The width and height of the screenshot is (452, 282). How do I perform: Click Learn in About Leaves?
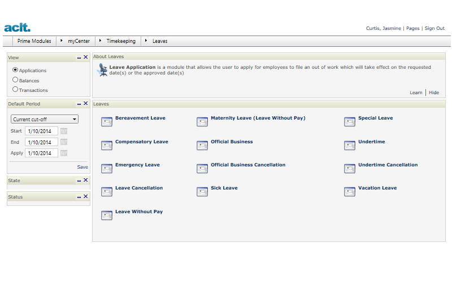pos(416,92)
